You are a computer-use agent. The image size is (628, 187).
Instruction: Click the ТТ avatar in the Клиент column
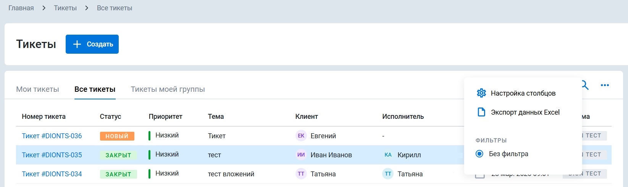(x=301, y=174)
